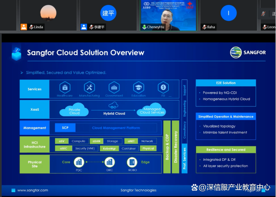Screen dimensions: 276x197
Task: Click the HCI Infrastructure label
Action: pyautogui.click(x=34, y=145)
